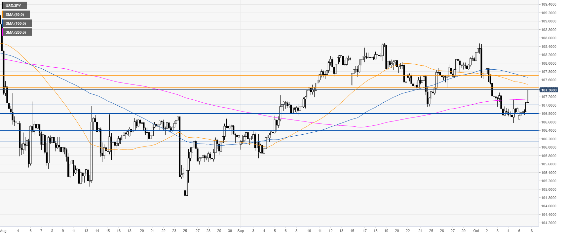The height and width of the screenshot is (235, 564).
Task: Click the Oct label on the date axis
Action: (476, 231)
